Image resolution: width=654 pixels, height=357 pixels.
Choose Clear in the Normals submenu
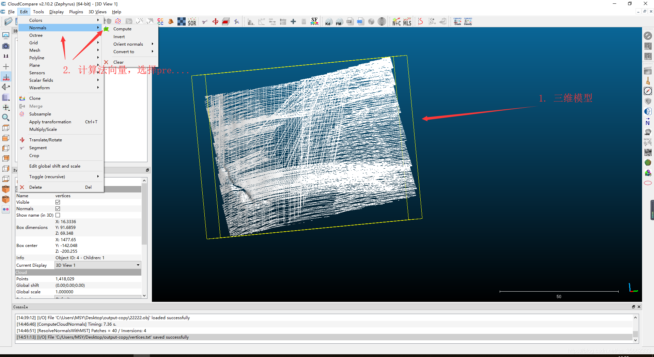pos(131,62)
